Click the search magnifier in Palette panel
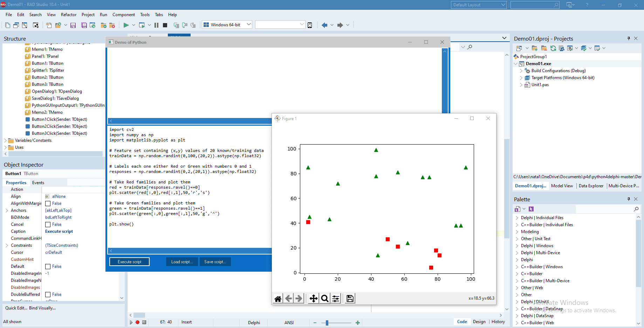Screen dimensions: 644x328 click(636, 209)
